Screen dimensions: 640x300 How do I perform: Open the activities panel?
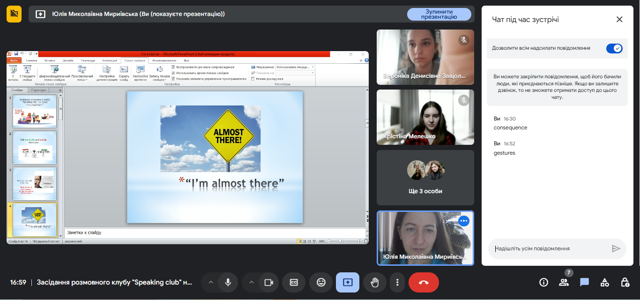pyautogui.click(x=605, y=282)
